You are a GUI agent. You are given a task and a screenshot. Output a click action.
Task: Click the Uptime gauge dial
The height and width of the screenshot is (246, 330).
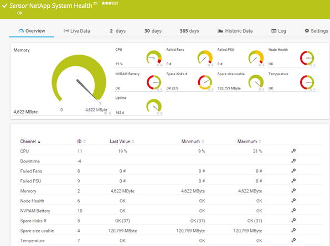click(154, 106)
